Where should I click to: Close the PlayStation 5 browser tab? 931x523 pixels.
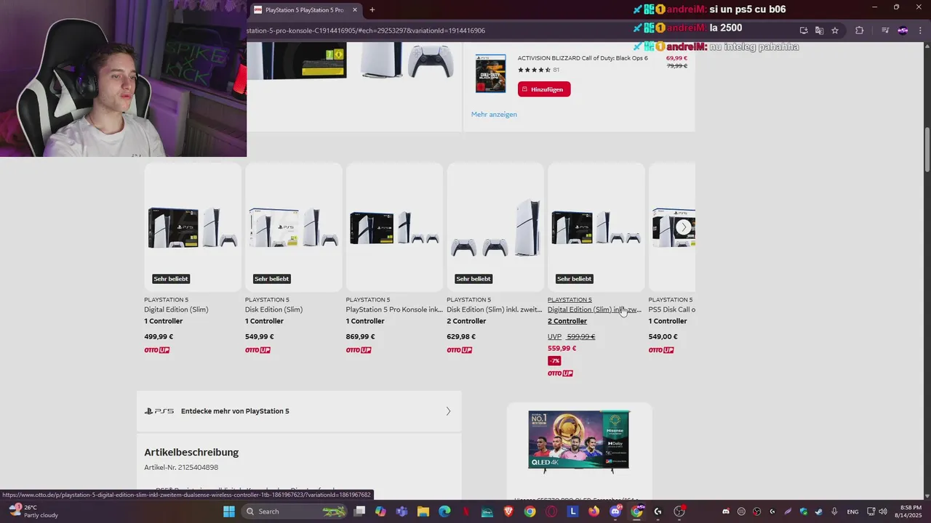point(355,10)
